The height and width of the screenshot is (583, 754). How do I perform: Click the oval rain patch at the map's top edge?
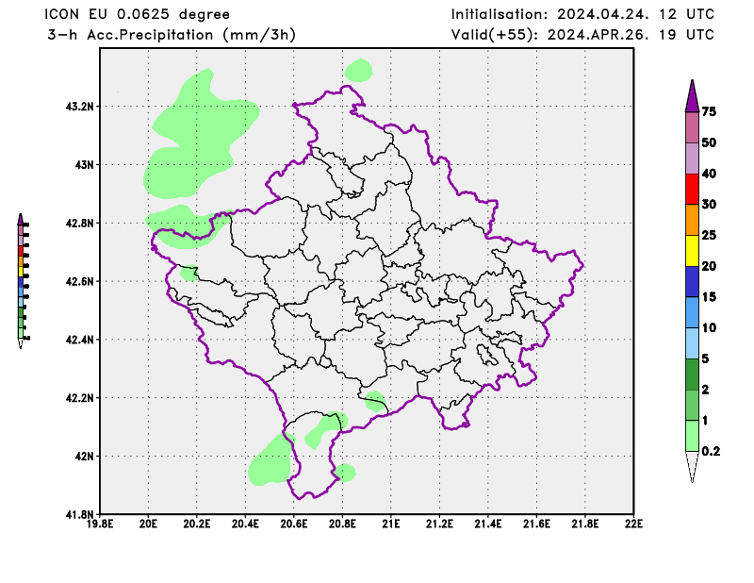click(x=359, y=71)
